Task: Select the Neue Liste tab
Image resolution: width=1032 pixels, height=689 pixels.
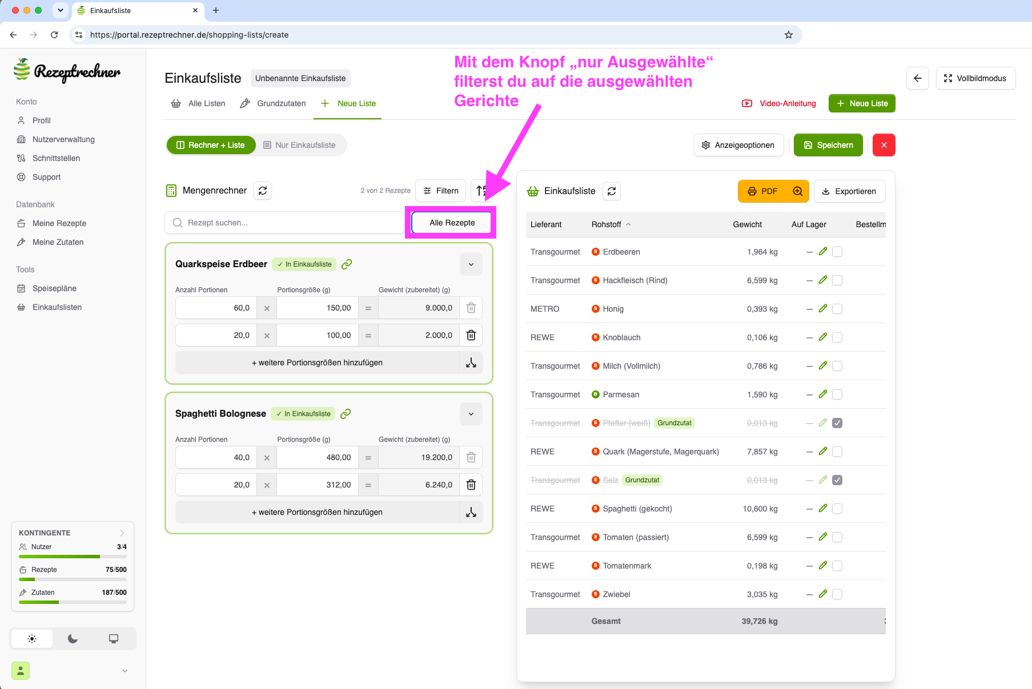Action: pos(348,103)
